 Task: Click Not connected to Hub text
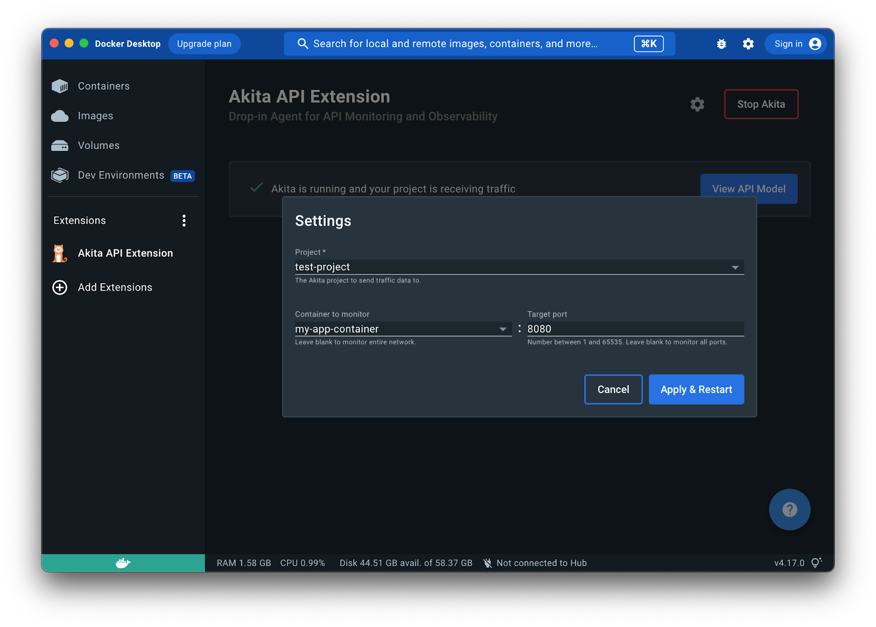click(x=541, y=563)
